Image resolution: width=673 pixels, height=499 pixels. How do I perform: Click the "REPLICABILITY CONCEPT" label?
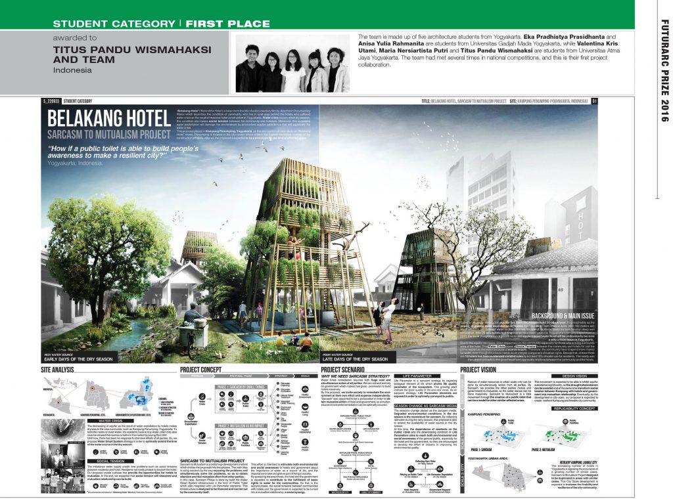(x=574, y=408)
